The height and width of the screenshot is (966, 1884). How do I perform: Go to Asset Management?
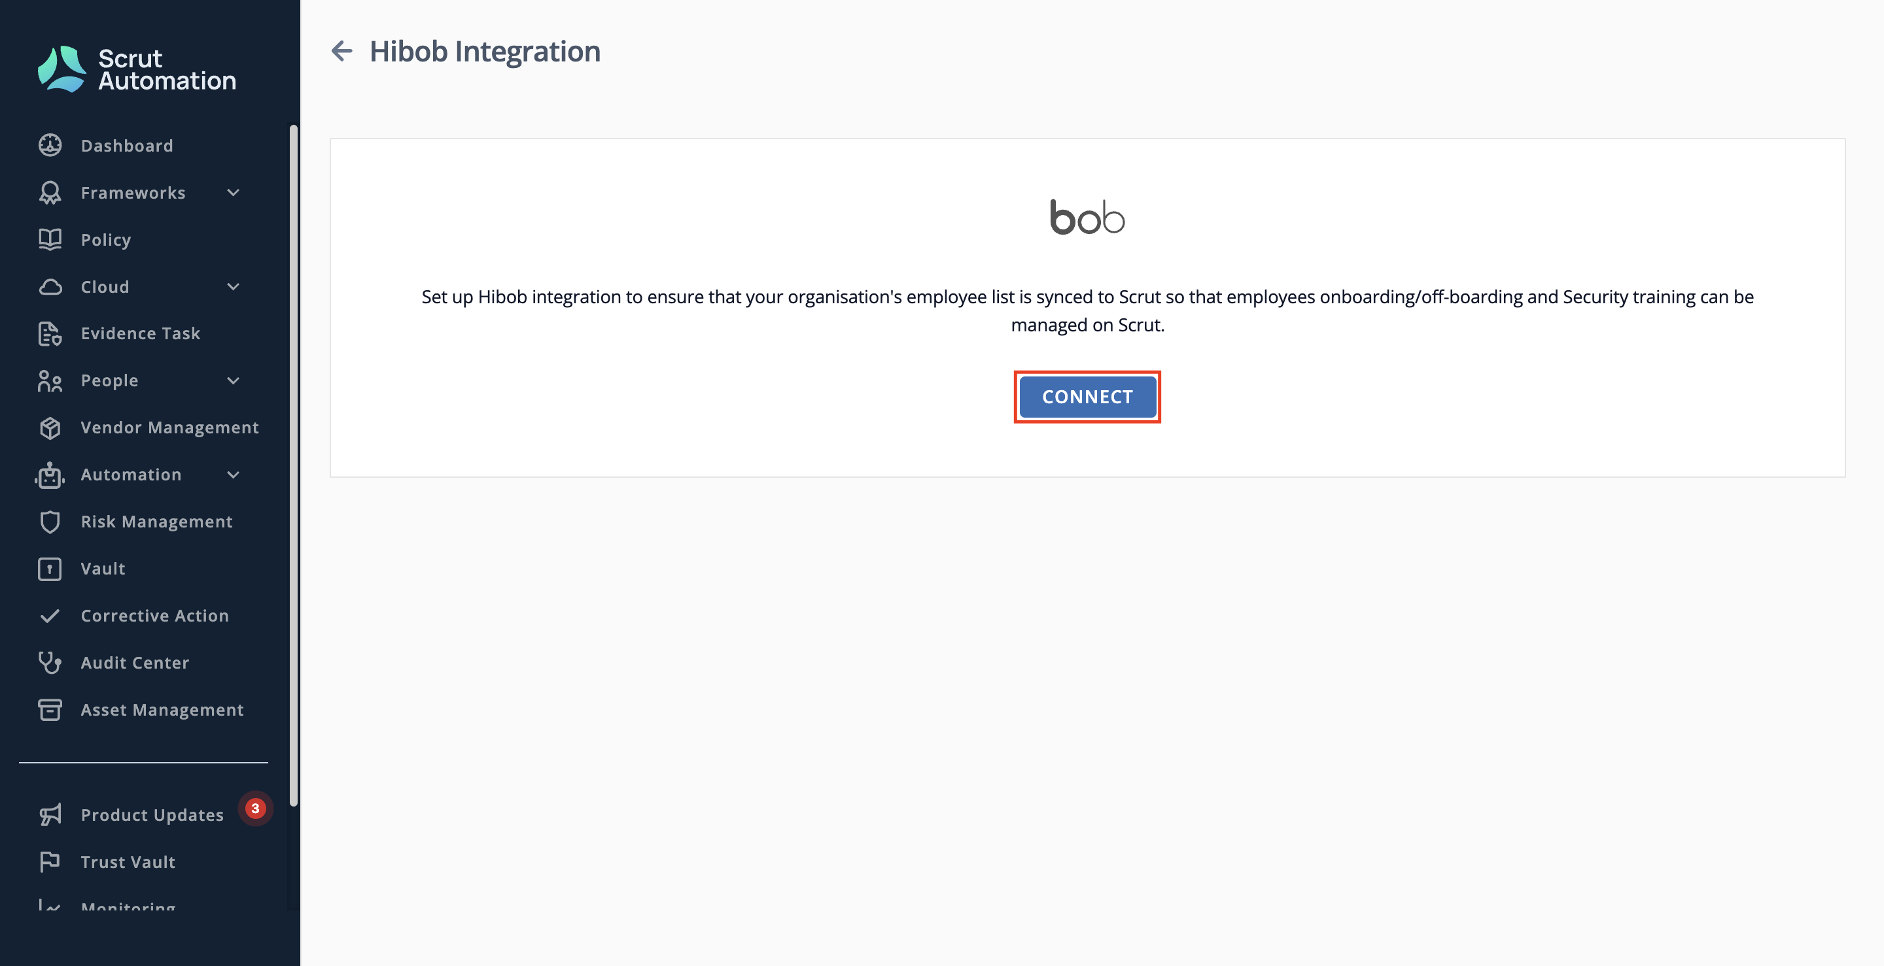[x=162, y=710]
